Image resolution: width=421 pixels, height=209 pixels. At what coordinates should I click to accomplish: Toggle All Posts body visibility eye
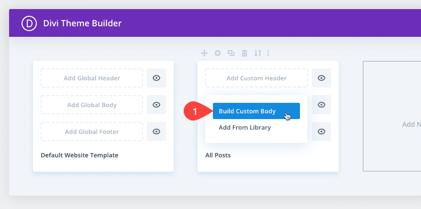point(321,105)
